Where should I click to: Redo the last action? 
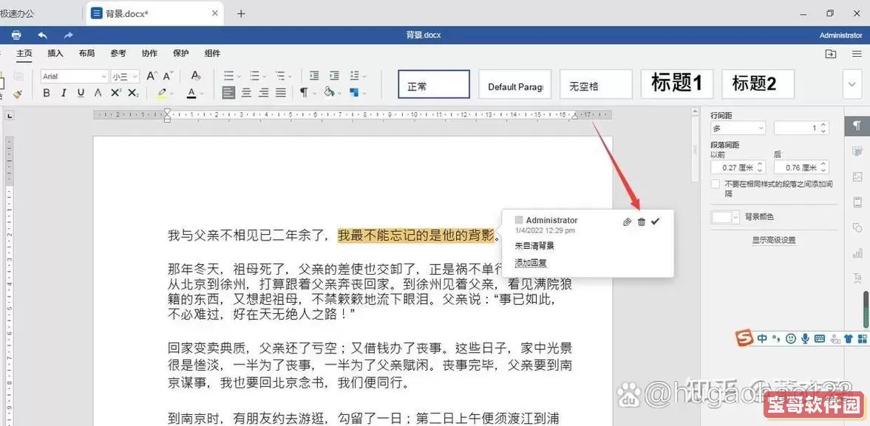[68, 35]
